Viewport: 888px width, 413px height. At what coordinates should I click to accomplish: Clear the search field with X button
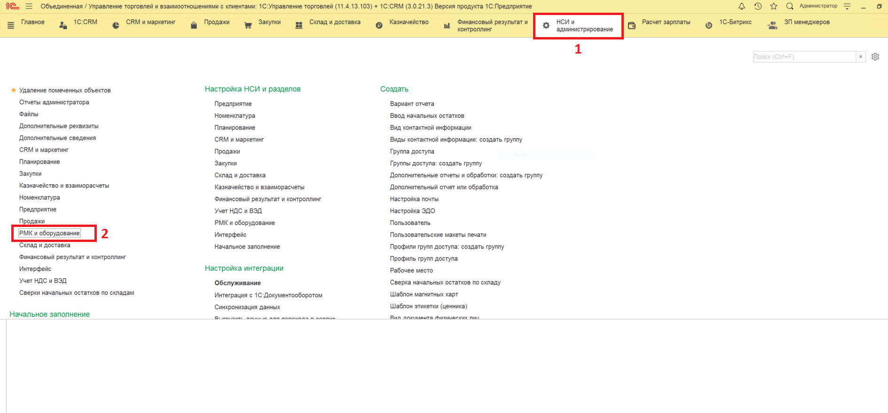tap(861, 57)
